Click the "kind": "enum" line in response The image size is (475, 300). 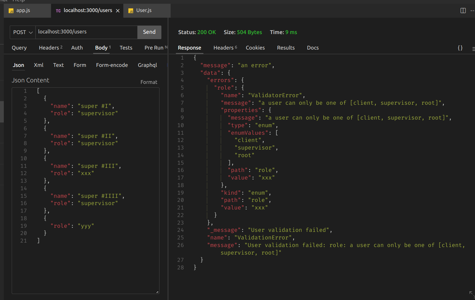coord(246,193)
